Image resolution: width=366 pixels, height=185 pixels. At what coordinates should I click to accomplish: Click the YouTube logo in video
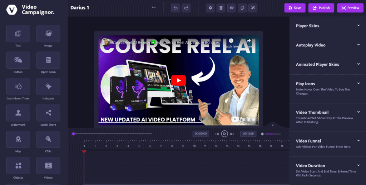click(243, 119)
